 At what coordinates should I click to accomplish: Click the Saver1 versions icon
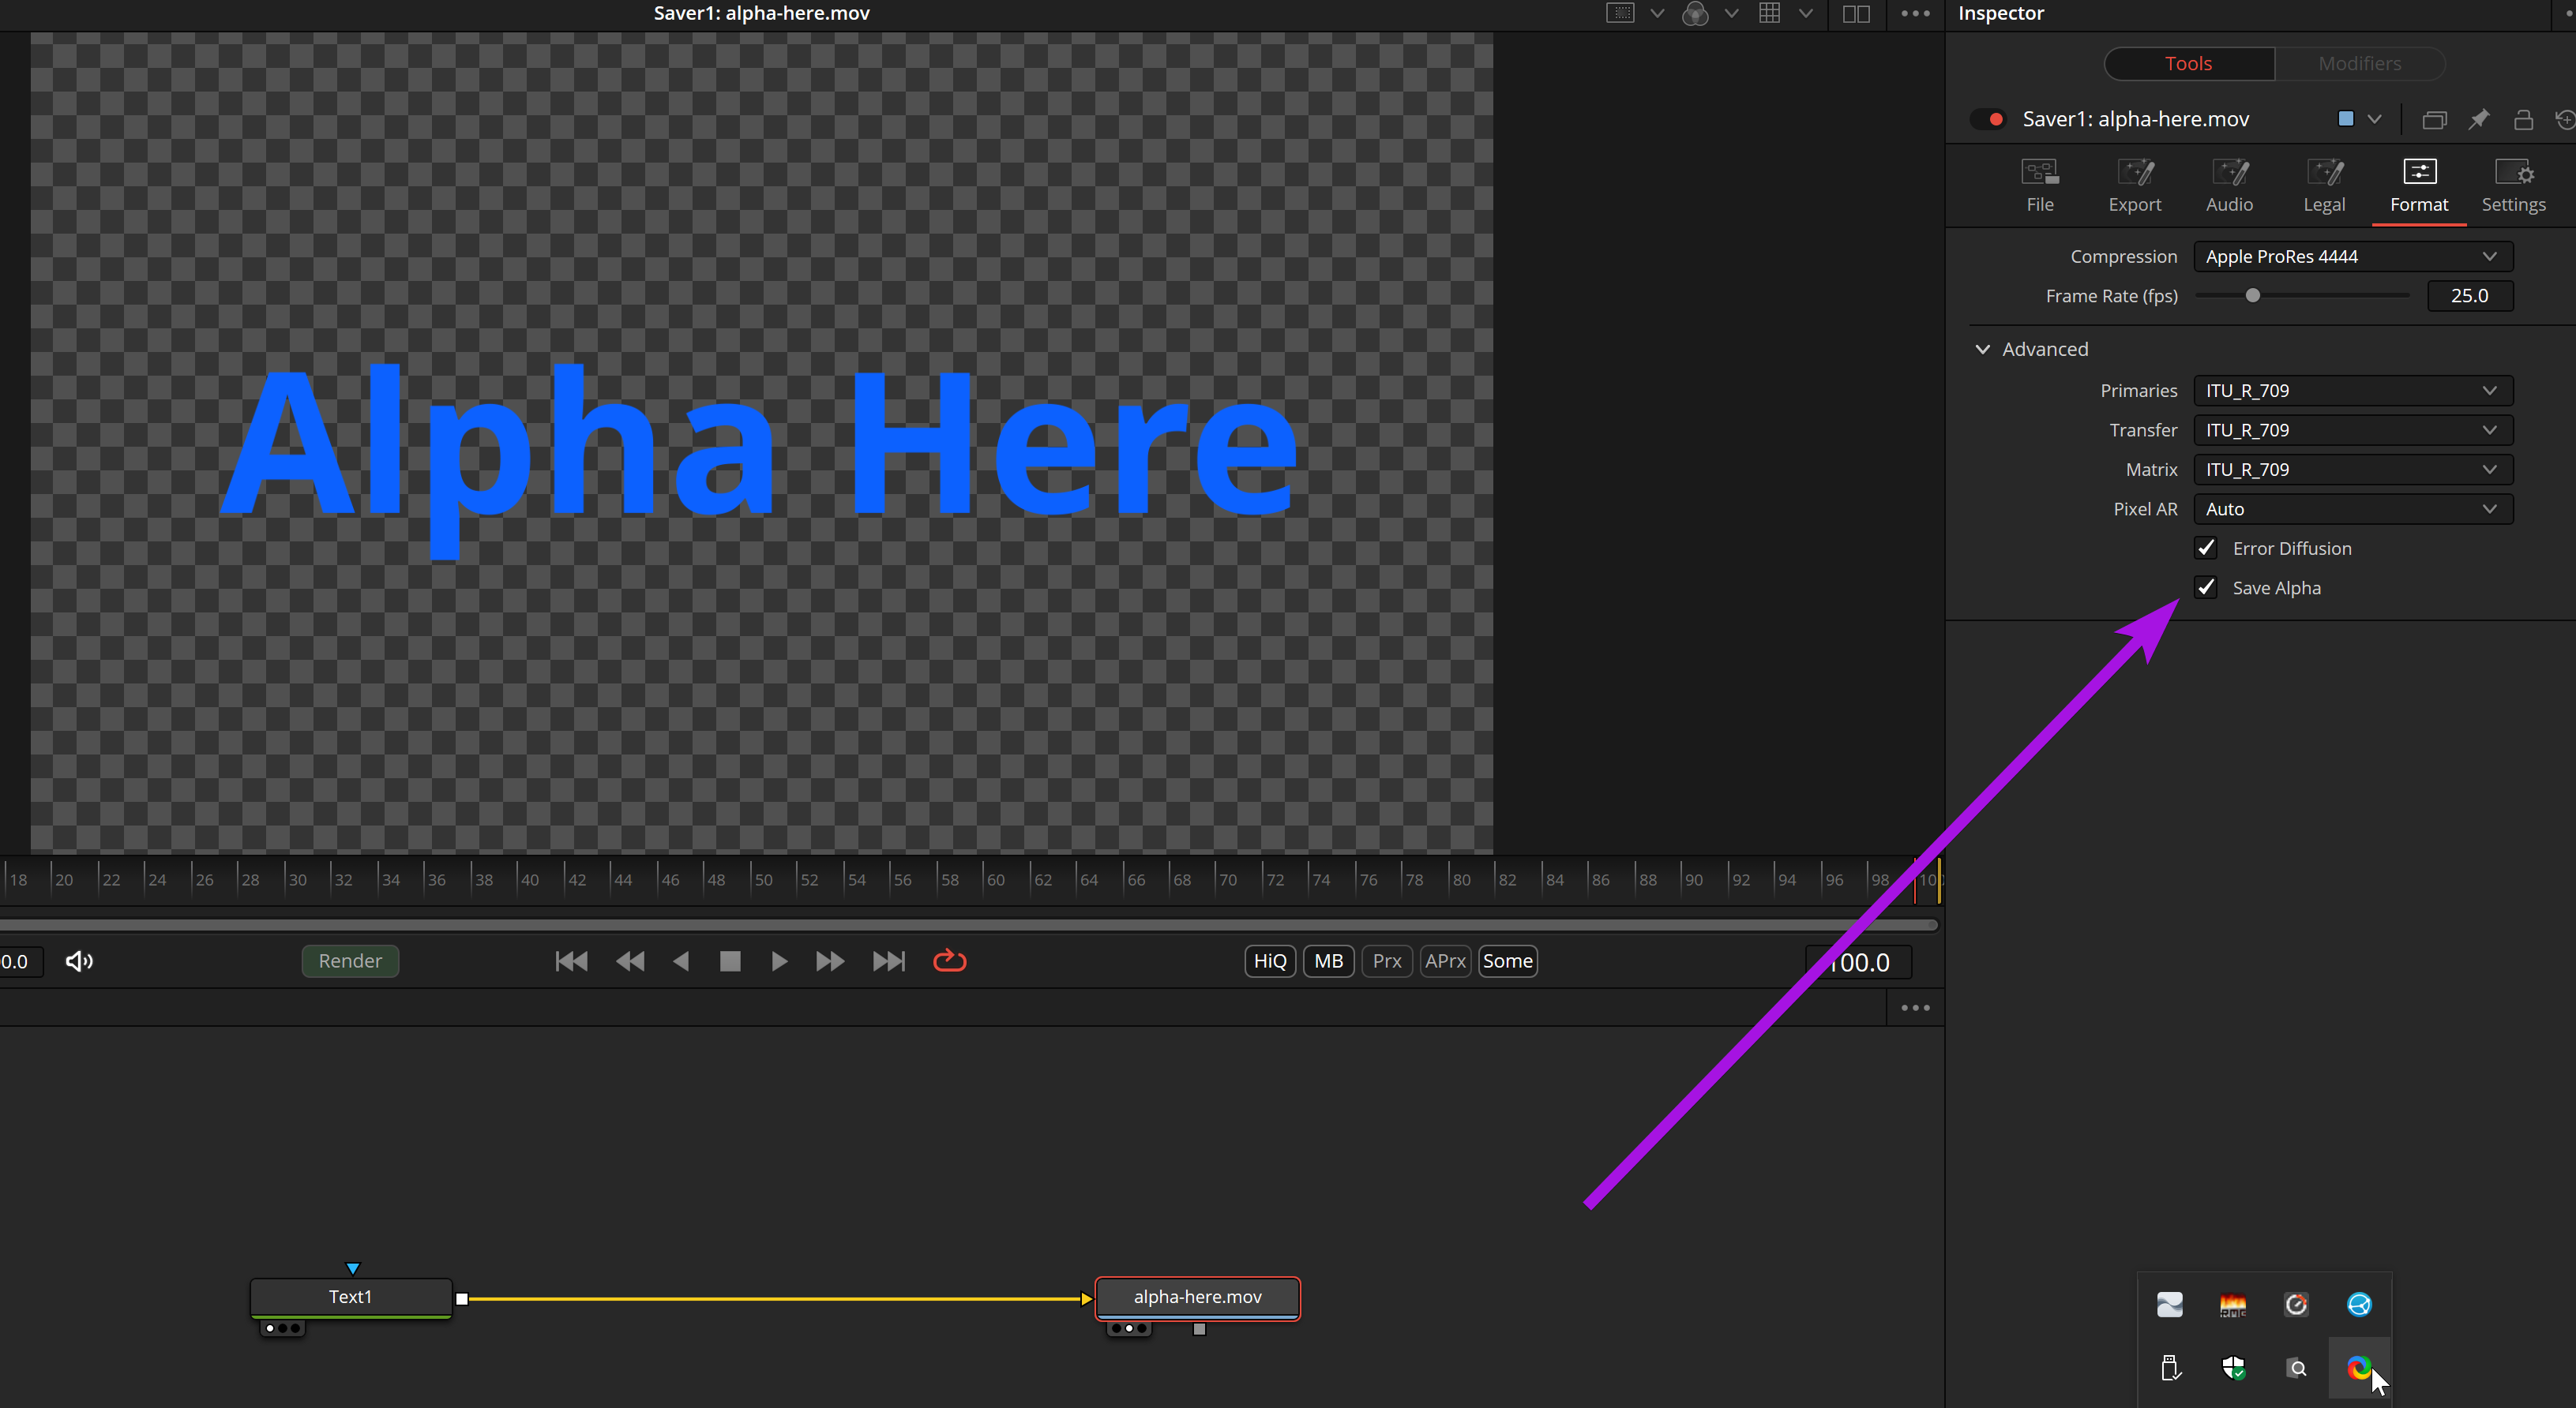pyautogui.click(x=2434, y=120)
